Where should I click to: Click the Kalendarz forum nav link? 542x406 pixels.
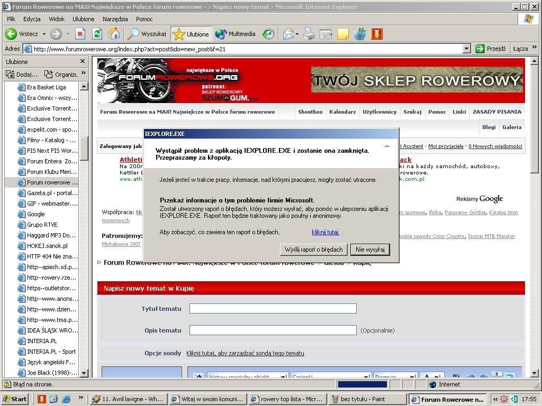coord(342,112)
